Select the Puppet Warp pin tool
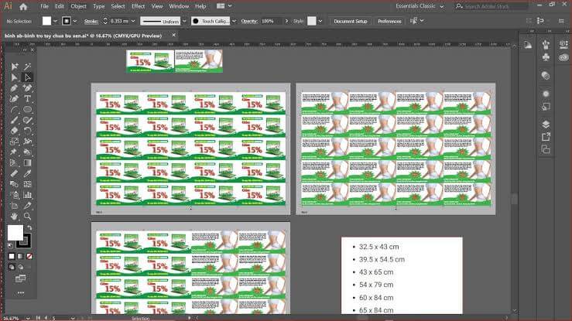The height and width of the screenshot is (321, 572). (x=14, y=152)
